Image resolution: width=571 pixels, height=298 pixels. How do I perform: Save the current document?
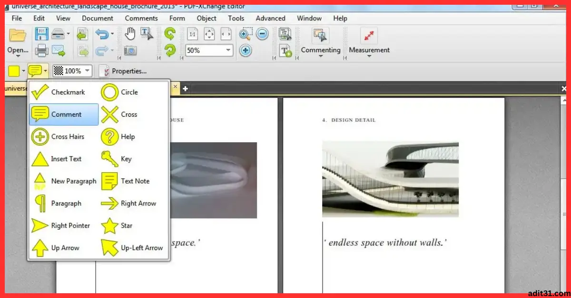pyautogui.click(x=42, y=33)
